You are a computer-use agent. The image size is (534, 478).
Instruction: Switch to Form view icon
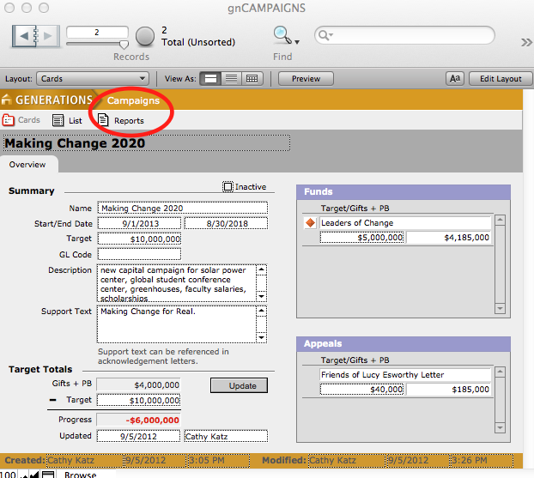209,79
